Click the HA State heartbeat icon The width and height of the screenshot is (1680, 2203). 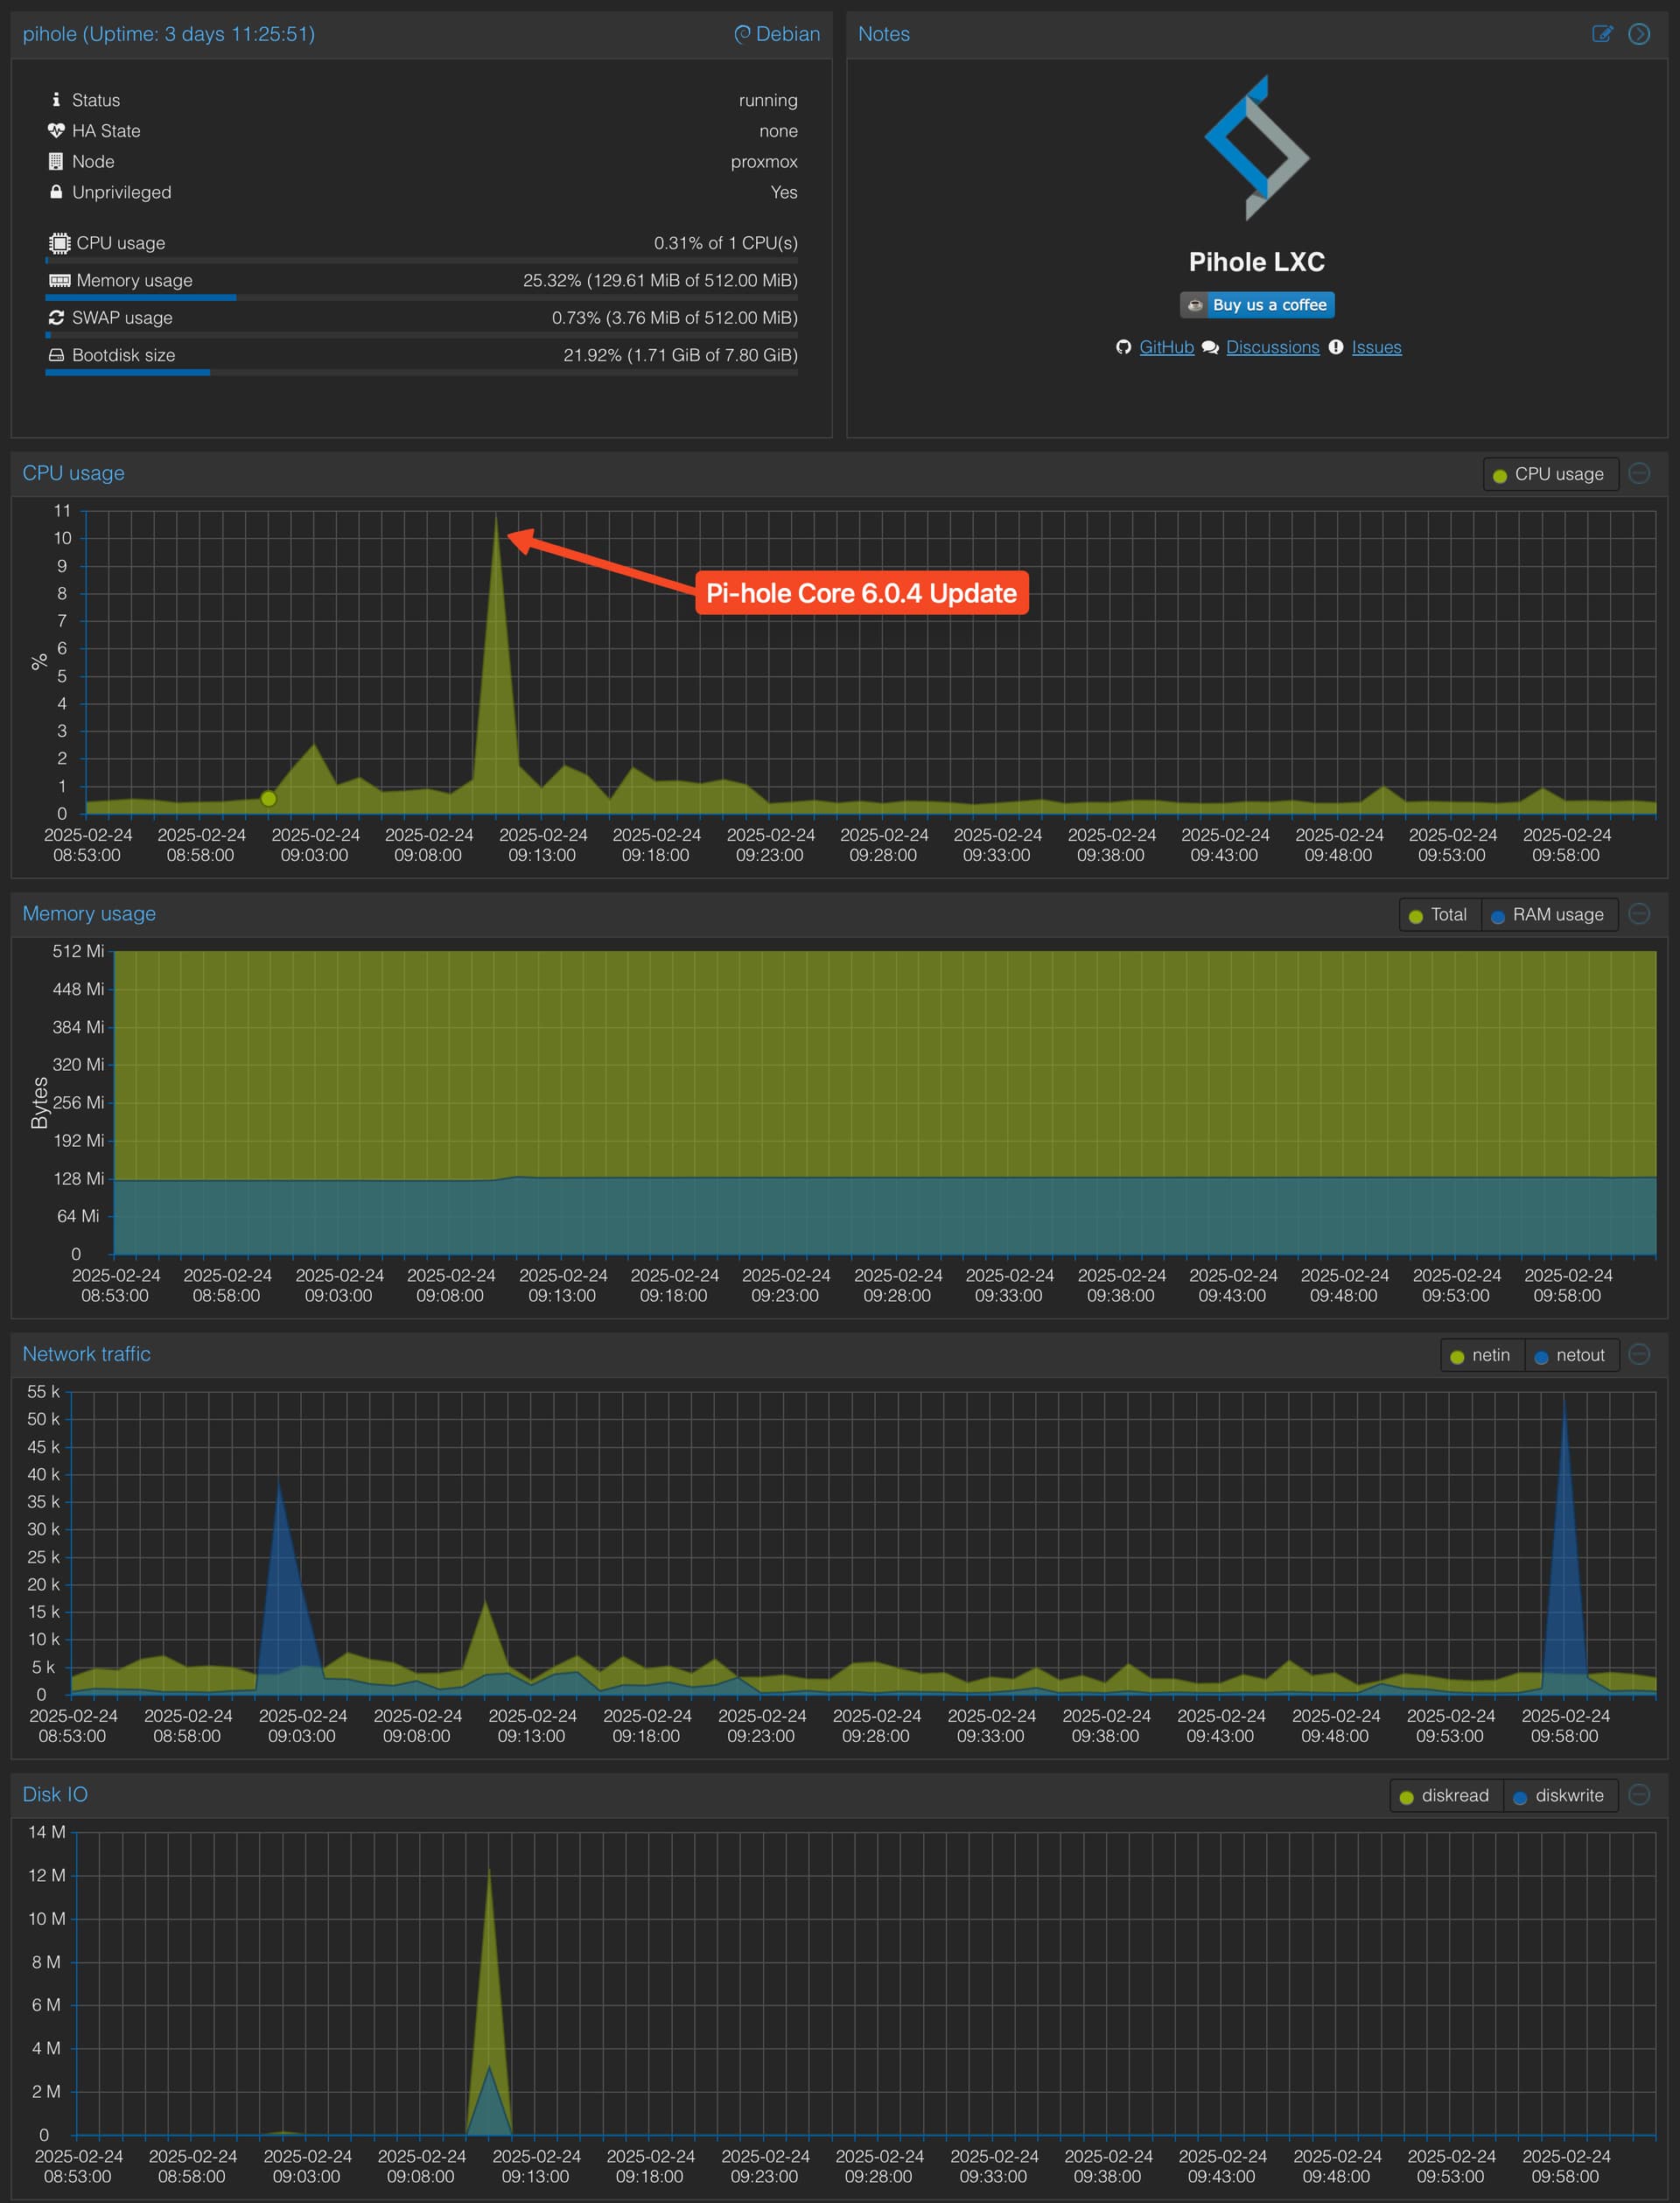pos(56,130)
